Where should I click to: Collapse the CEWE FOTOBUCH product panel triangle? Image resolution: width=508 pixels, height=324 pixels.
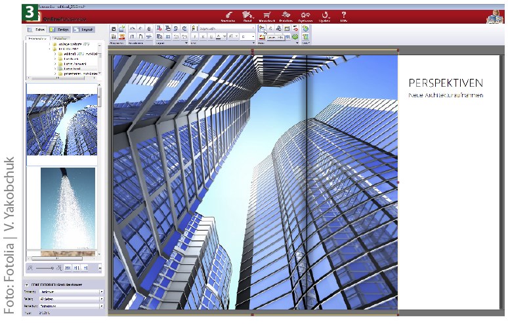pyautogui.click(x=27, y=285)
